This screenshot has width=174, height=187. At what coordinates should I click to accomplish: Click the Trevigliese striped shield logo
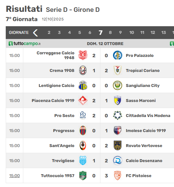[83, 160]
